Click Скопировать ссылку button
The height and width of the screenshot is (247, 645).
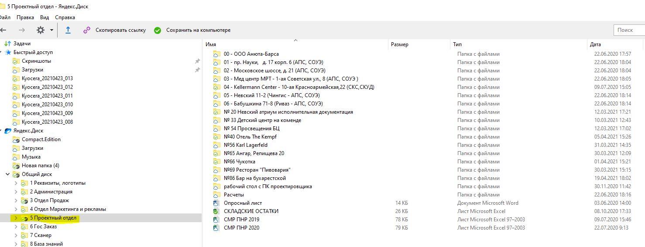(x=120, y=30)
